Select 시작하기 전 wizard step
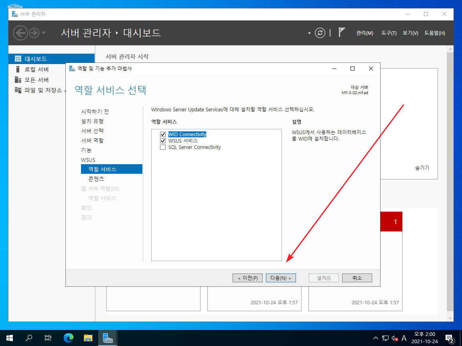The image size is (462, 346). (95, 111)
